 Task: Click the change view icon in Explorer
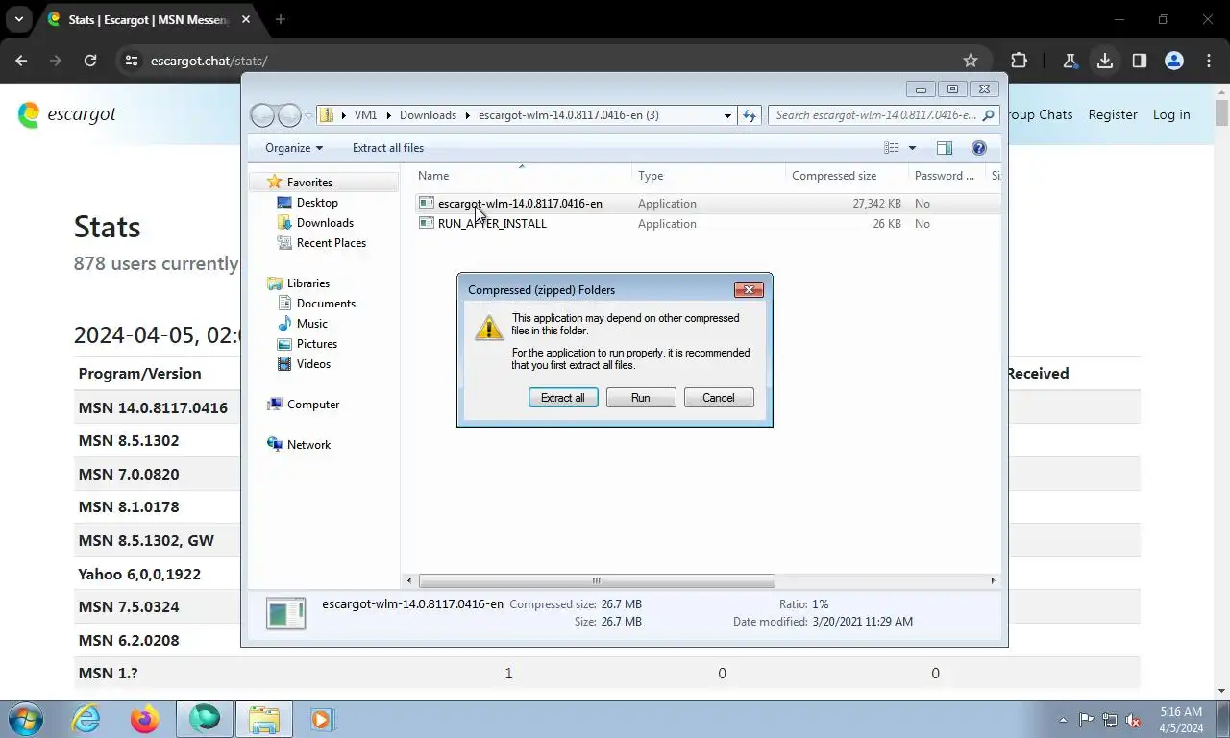click(x=892, y=148)
